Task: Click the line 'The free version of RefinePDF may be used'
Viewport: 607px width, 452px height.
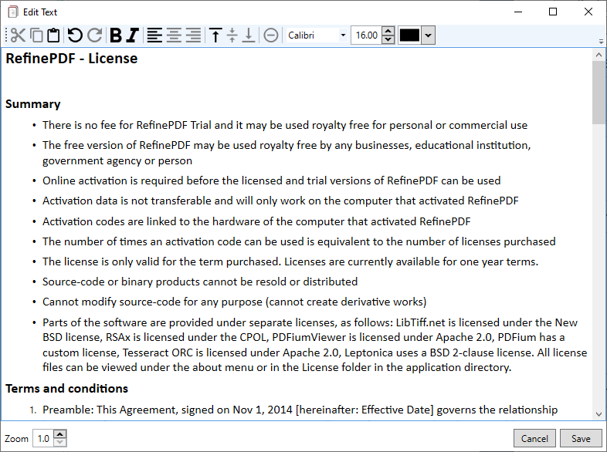Action: click(x=287, y=153)
